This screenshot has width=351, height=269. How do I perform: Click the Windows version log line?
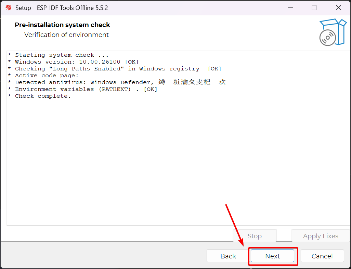tap(73, 62)
